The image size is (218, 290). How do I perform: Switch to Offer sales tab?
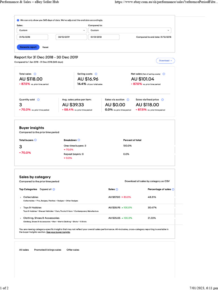pos(73,250)
